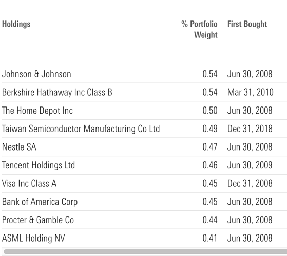
Task: Select Visa Inc Class A holding
Action: 29,184
